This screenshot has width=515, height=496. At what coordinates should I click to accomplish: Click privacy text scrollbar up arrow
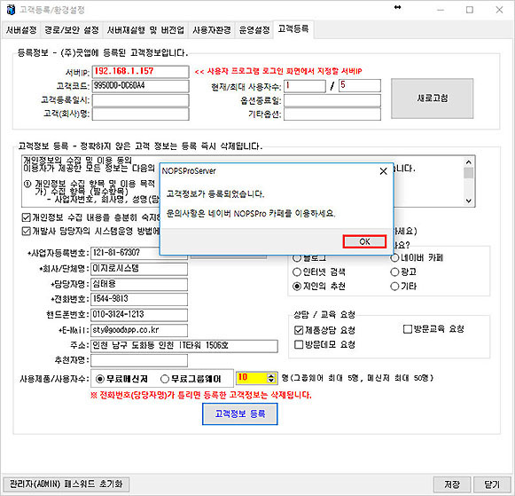[469, 161]
